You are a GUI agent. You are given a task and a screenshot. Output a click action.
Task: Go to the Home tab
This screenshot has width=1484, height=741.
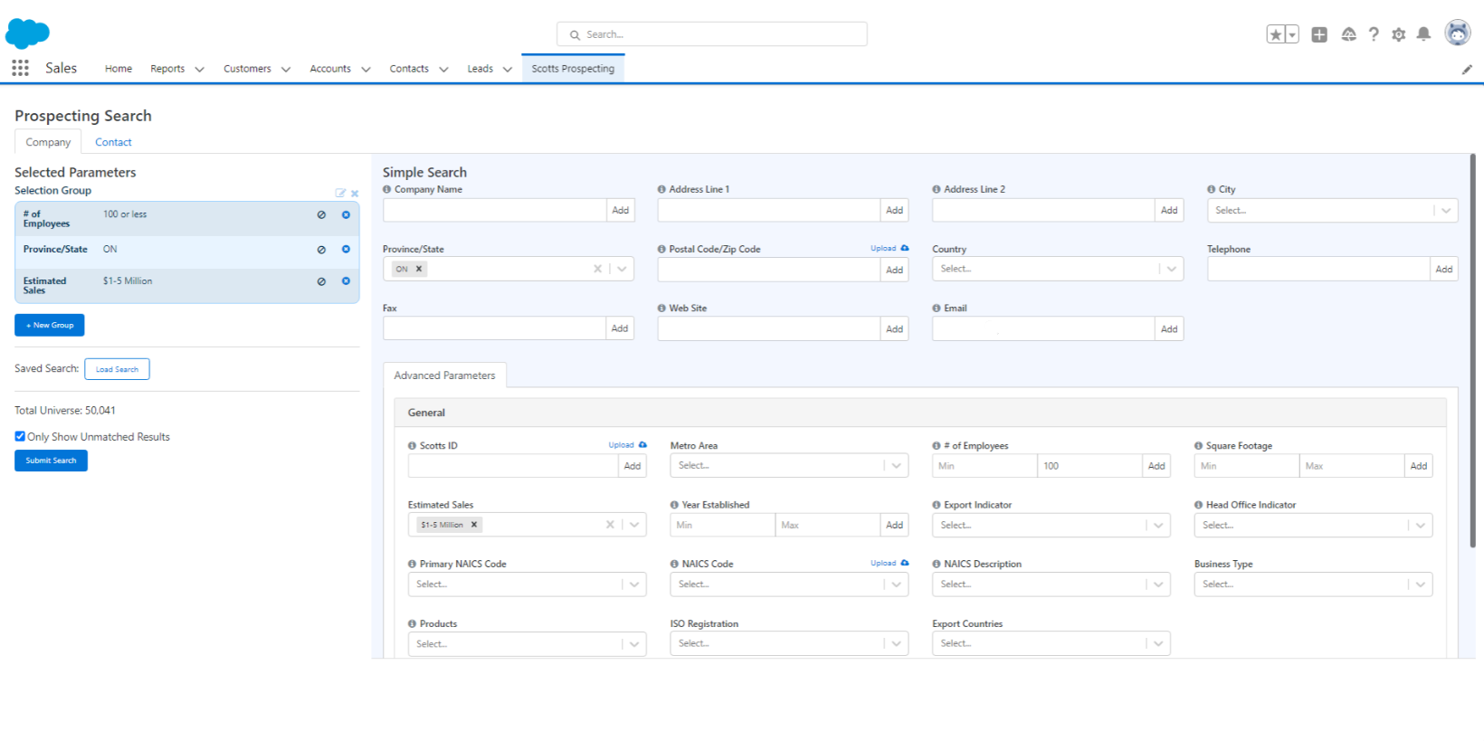click(x=119, y=69)
